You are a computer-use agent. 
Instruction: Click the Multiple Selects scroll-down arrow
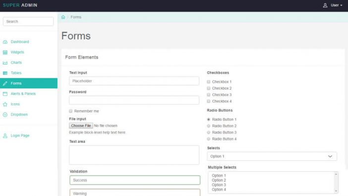tap(336, 191)
